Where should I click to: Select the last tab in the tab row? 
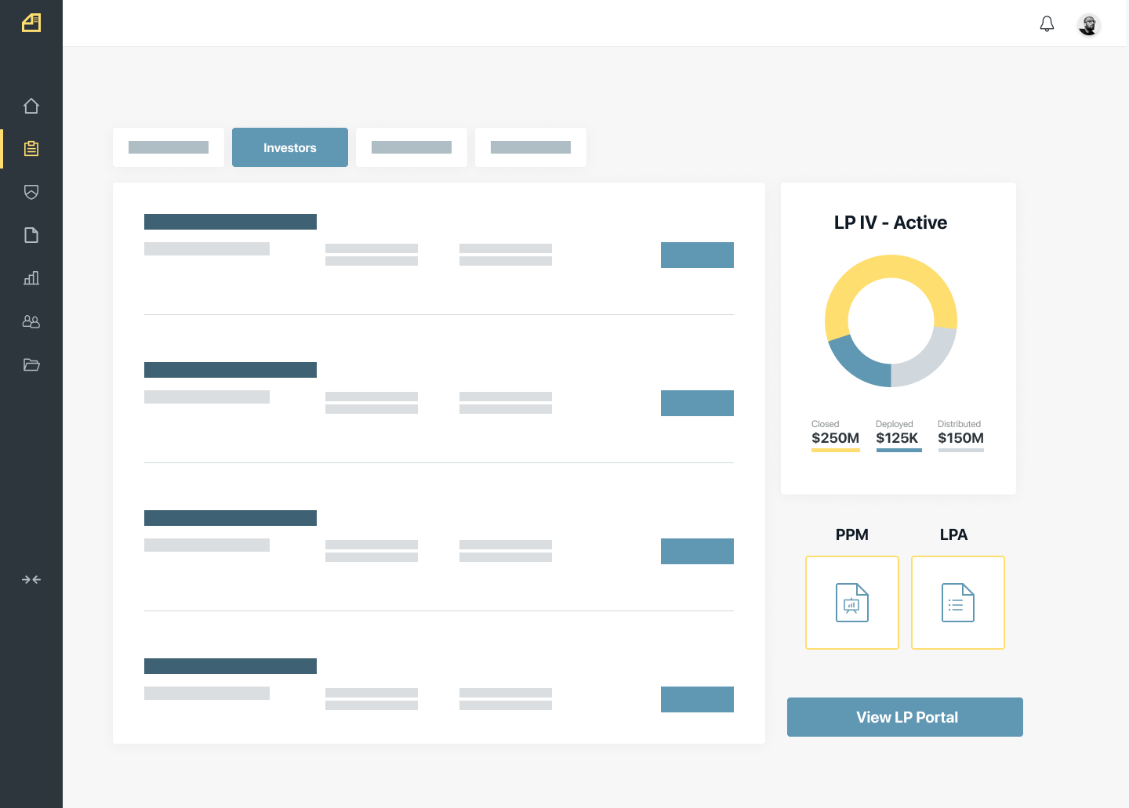531,147
